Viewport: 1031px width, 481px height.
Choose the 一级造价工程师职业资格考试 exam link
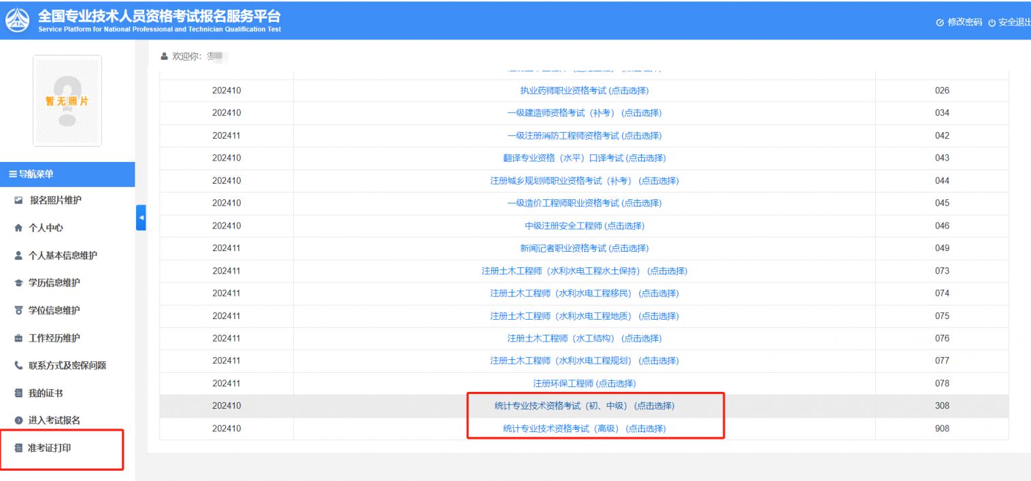[x=584, y=203]
